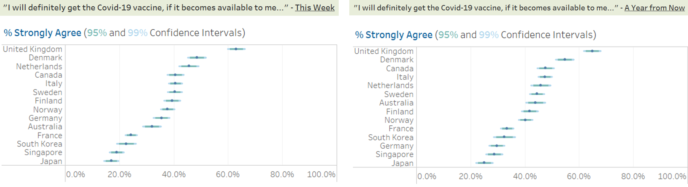The width and height of the screenshot is (688, 187).
Task: Select United Kingdom data point in This Week chart
Action: [236, 49]
